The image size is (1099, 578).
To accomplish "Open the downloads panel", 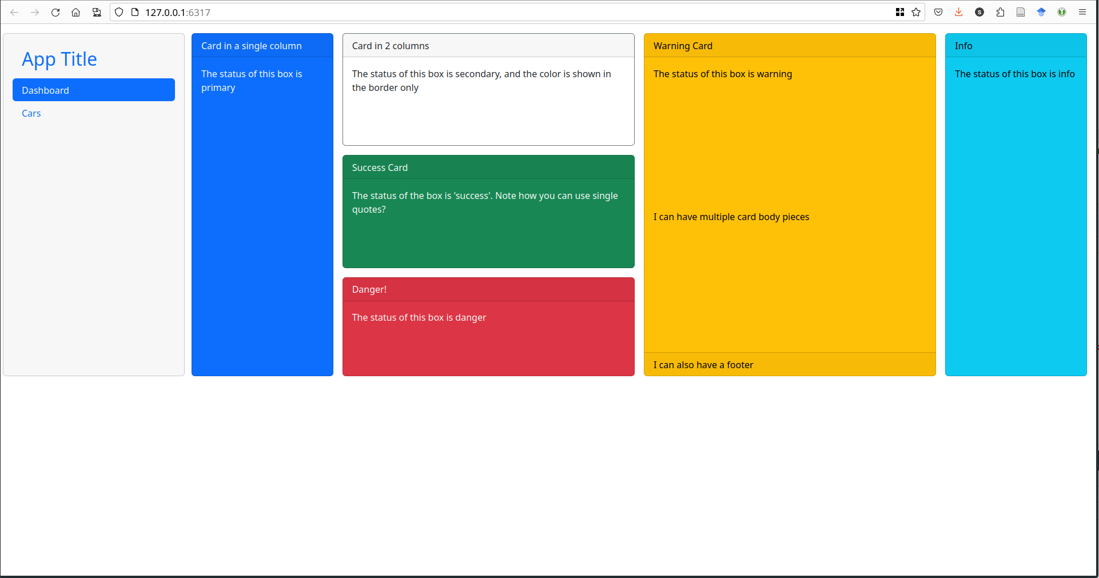I will (x=959, y=12).
